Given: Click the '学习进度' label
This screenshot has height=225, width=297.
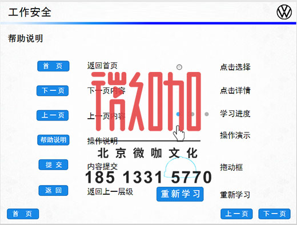Looking at the screenshot, I should pos(235,114).
